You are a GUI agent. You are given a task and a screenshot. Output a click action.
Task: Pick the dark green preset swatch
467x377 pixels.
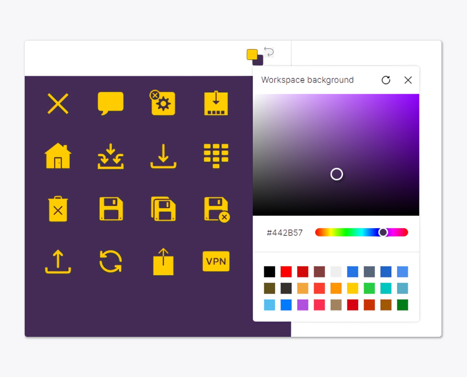click(403, 305)
